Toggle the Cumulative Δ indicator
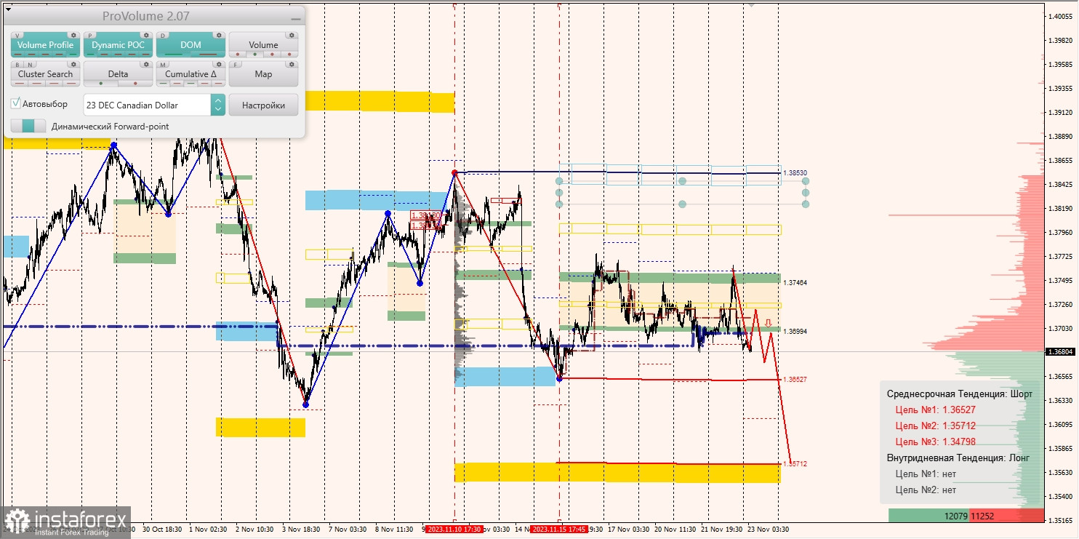This screenshot has width=1079, height=539. point(190,74)
